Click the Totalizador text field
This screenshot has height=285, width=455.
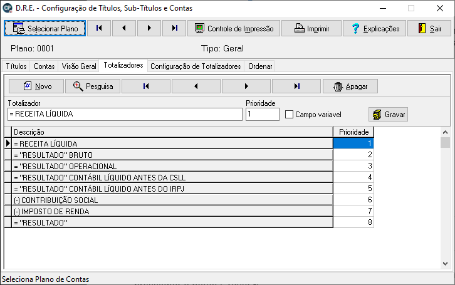(x=125, y=114)
